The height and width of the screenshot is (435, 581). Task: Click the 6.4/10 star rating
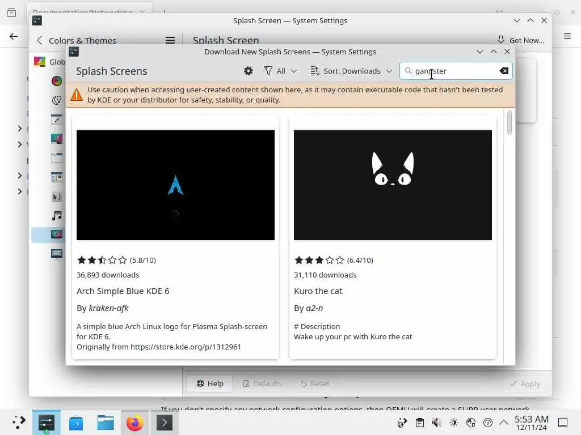[x=334, y=260]
